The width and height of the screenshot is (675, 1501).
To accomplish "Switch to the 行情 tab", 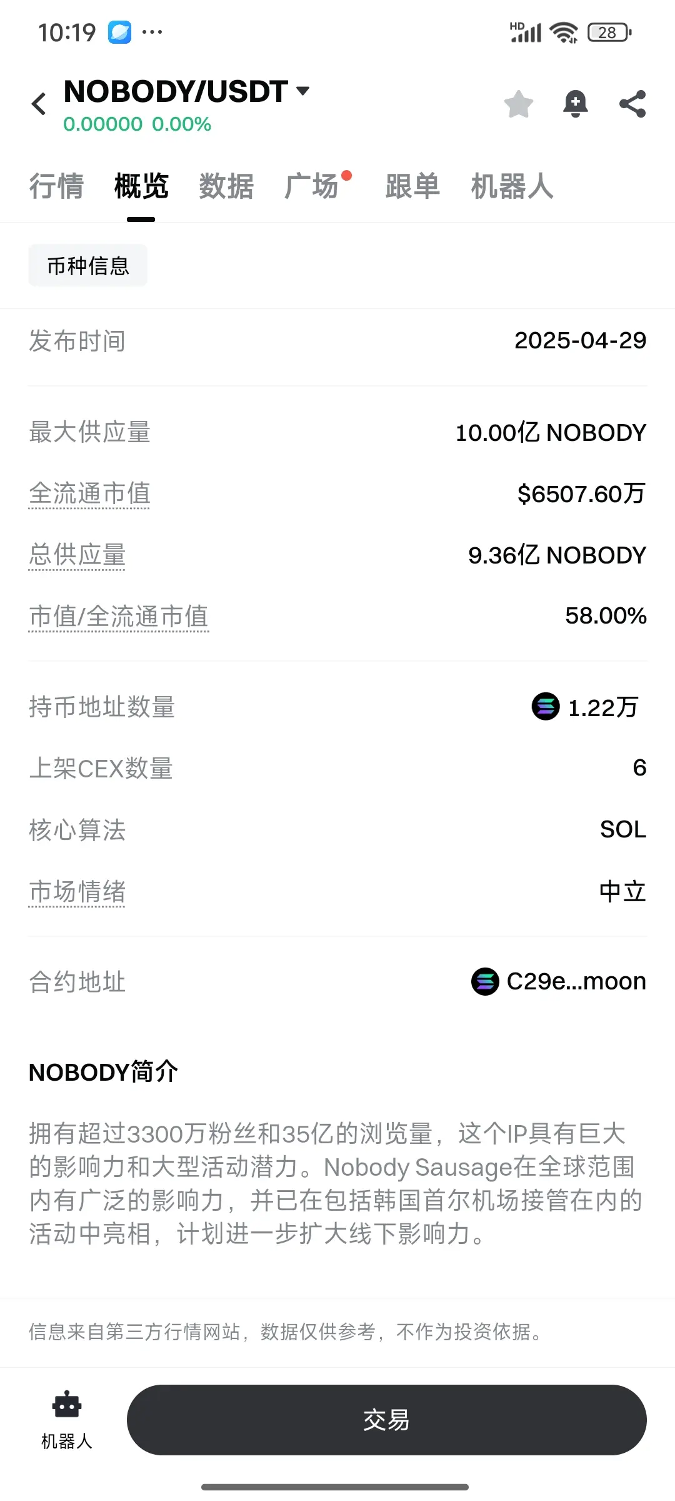I will pyautogui.click(x=56, y=186).
